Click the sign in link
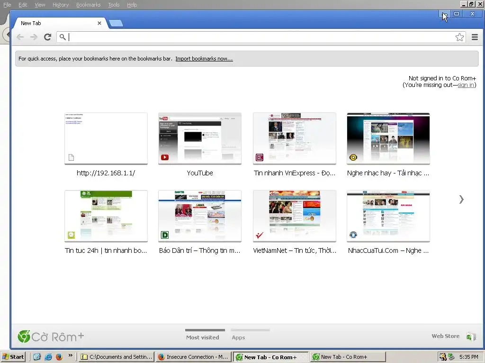The width and height of the screenshot is (485, 363). [x=466, y=85]
